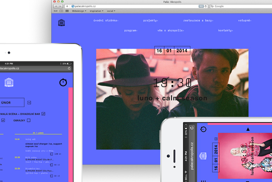
Task: Tap the clock icon on the phone screen
Action: 203,129
